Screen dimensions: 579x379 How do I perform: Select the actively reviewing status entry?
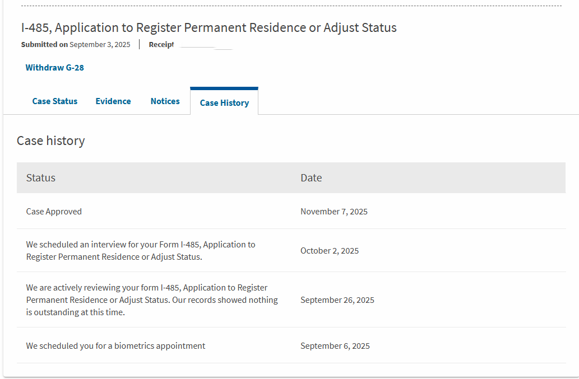(x=152, y=300)
